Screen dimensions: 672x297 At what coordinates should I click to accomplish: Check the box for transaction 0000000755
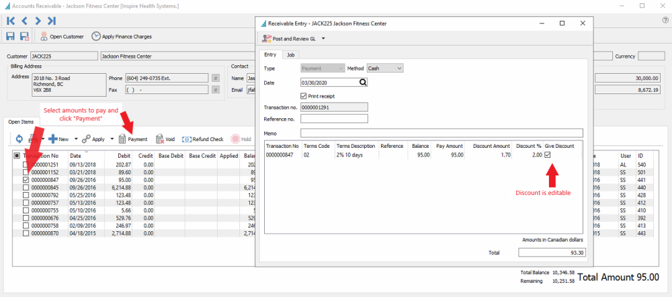click(26, 210)
